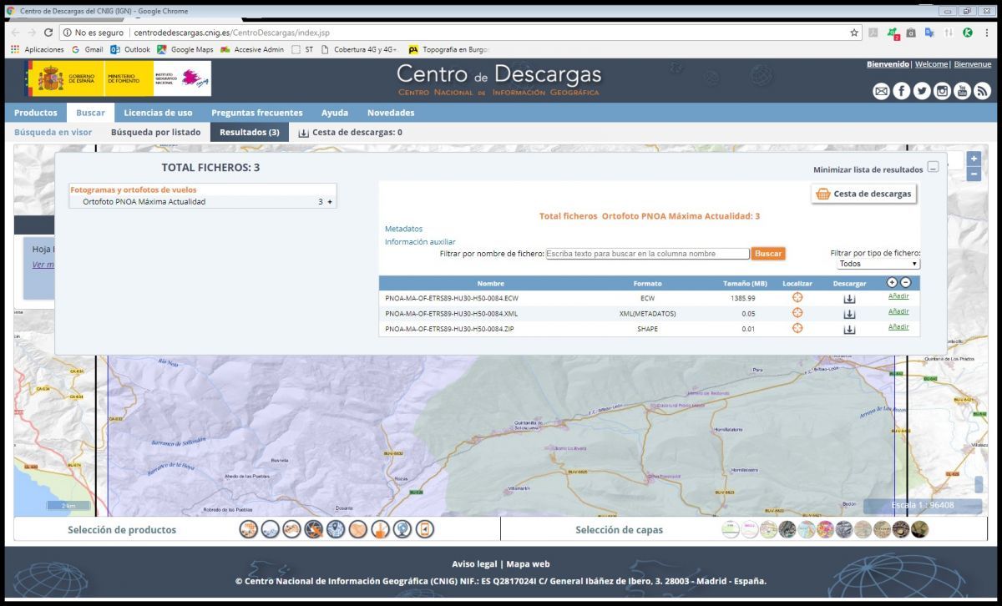Zoom in the map with plus button
This screenshot has height=606, width=1002.
974,159
